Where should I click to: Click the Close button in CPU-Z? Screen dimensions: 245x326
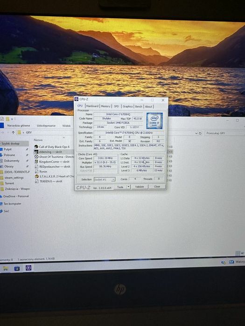point(157,186)
